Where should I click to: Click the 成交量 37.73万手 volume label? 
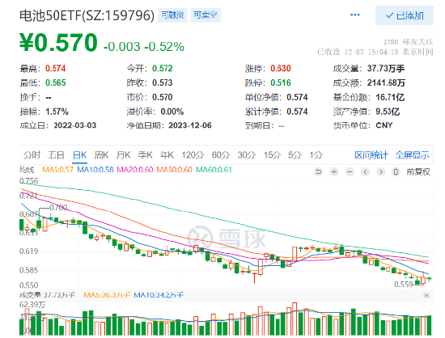click(x=48, y=295)
